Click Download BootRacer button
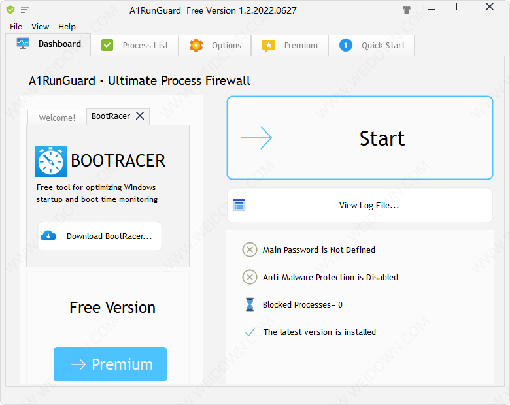 point(99,236)
